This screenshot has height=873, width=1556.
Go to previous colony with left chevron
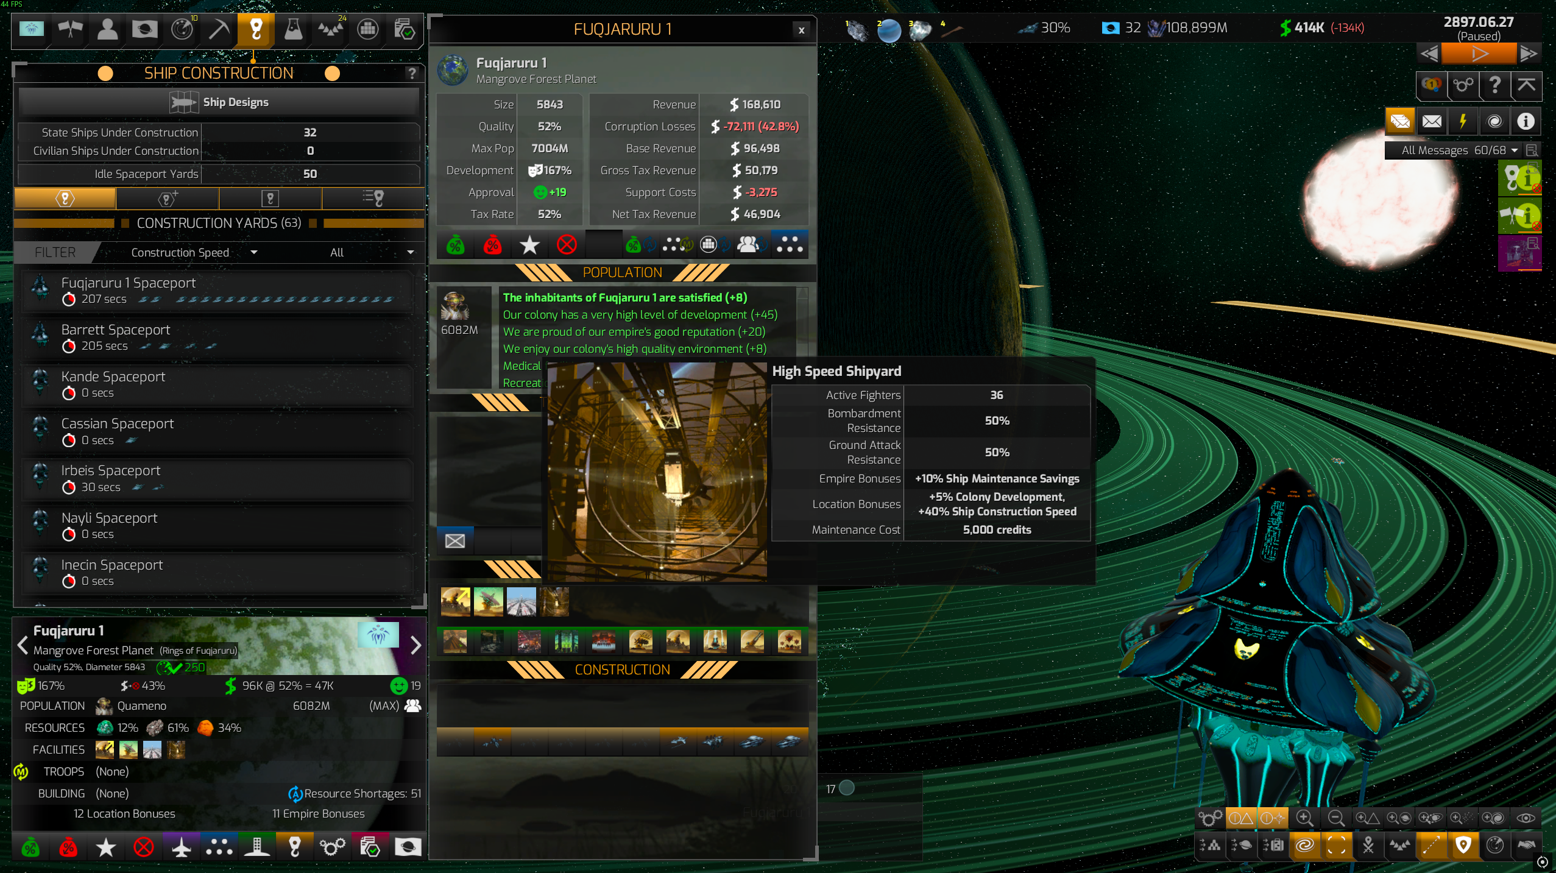tap(23, 645)
